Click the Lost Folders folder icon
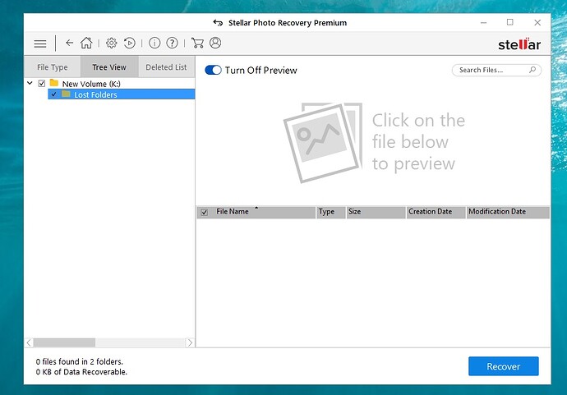The image size is (567, 395). [66, 94]
